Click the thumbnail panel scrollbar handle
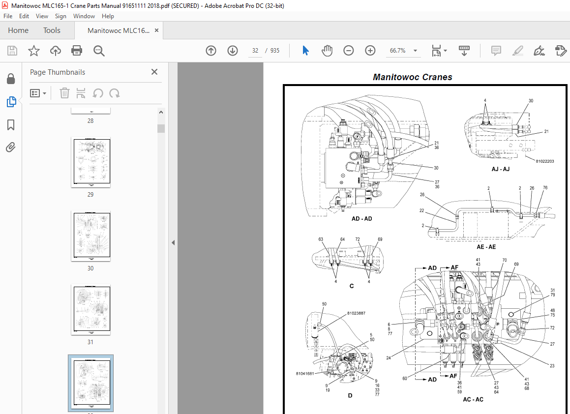 pos(161,128)
